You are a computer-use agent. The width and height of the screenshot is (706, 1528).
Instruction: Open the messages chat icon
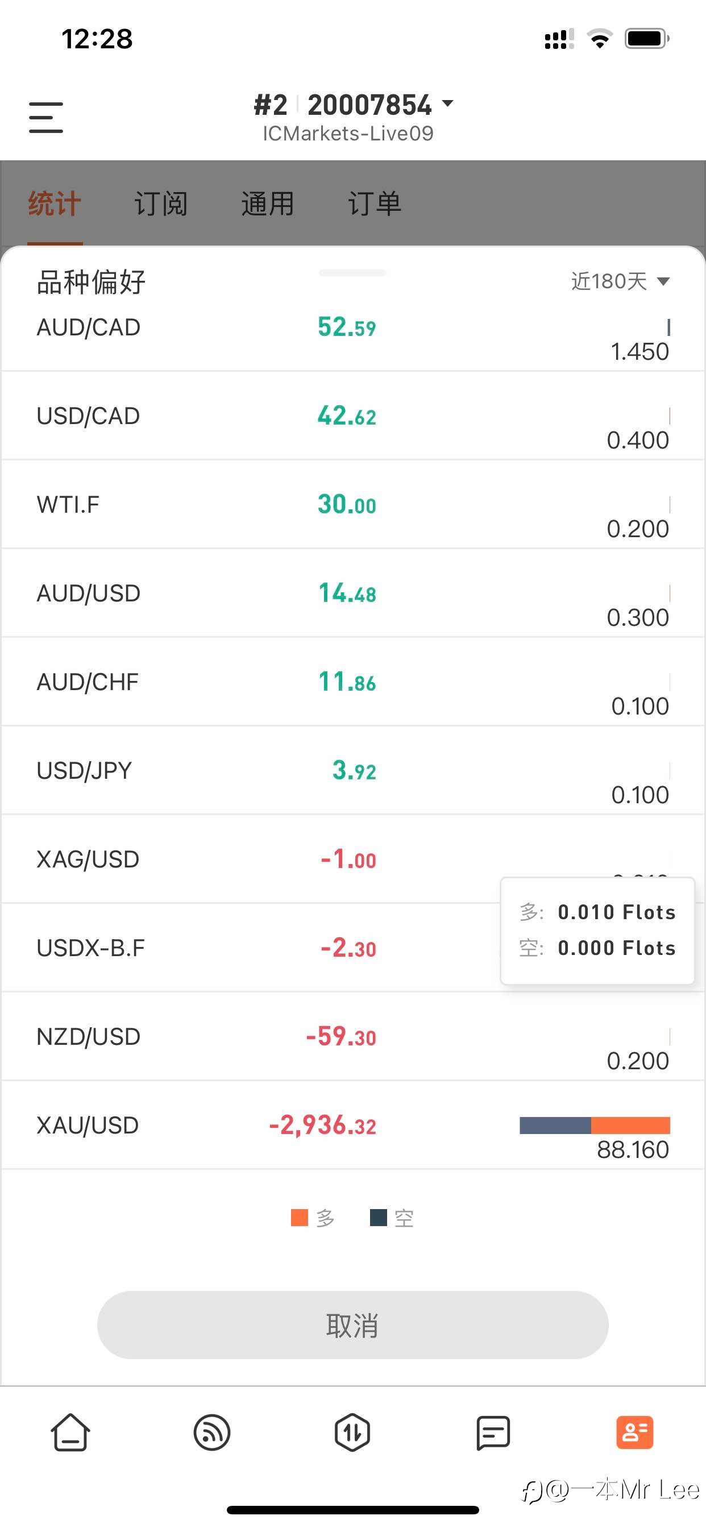click(493, 1432)
